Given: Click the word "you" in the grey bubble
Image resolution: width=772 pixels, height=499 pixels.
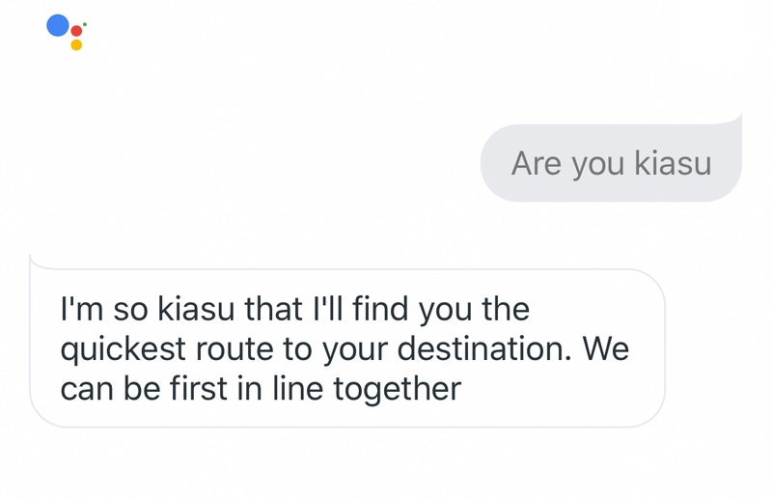Looking at the screenshot, I should pyautogui.click(x=597, y=164).
